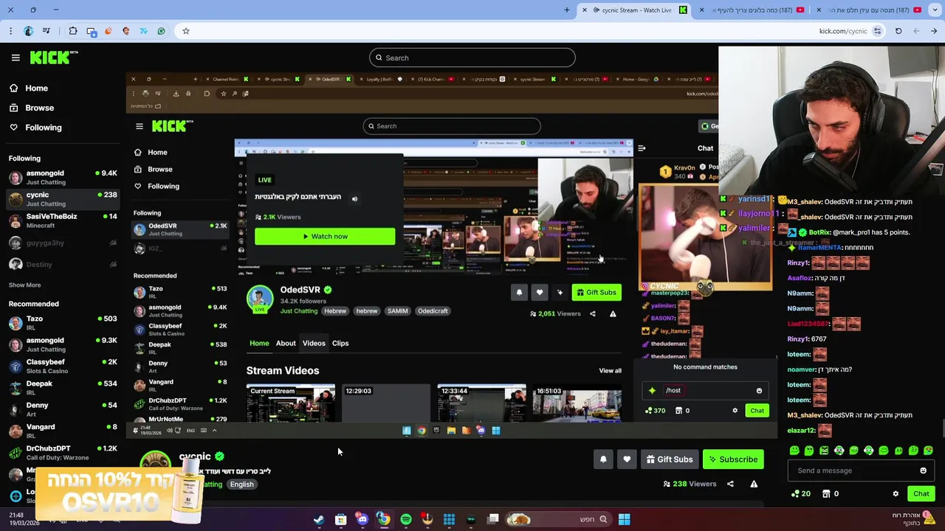Image resolution: width=945 pixels, height=531 pixels.
Task: Open Steam from the Windows taskbar
Action: [x=319, y=519]
